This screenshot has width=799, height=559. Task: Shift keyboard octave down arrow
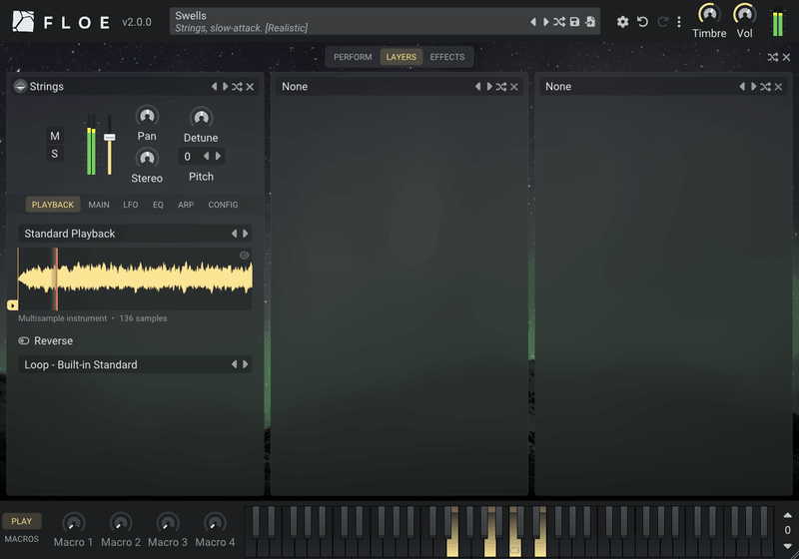click(787, 546)
